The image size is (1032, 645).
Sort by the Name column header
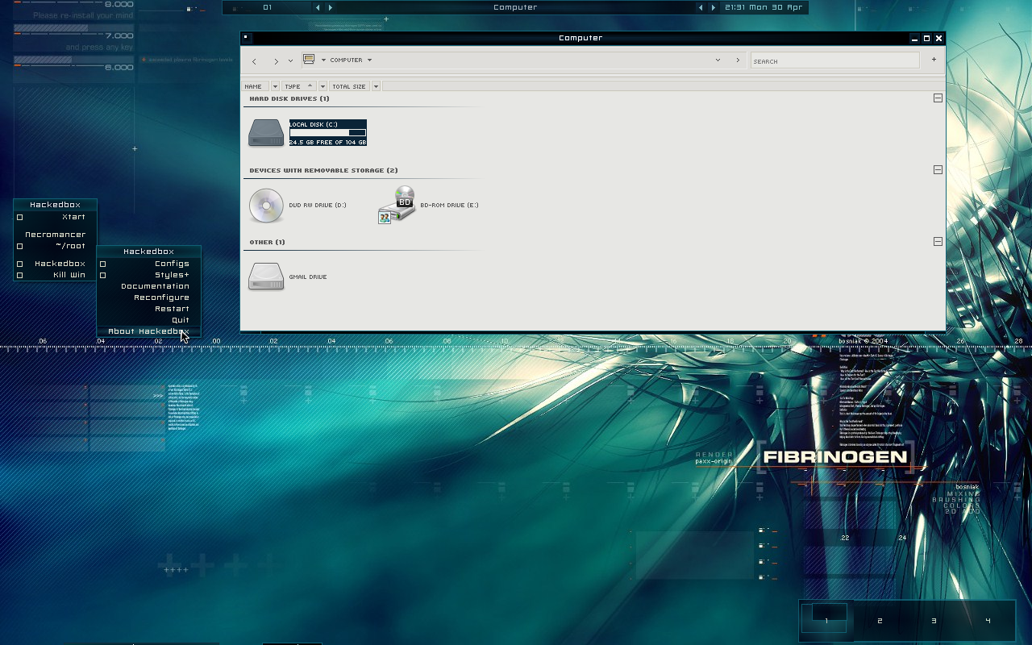coord(256,86)
